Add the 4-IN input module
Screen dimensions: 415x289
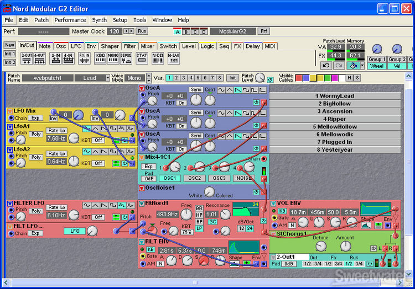pos(68,58)
